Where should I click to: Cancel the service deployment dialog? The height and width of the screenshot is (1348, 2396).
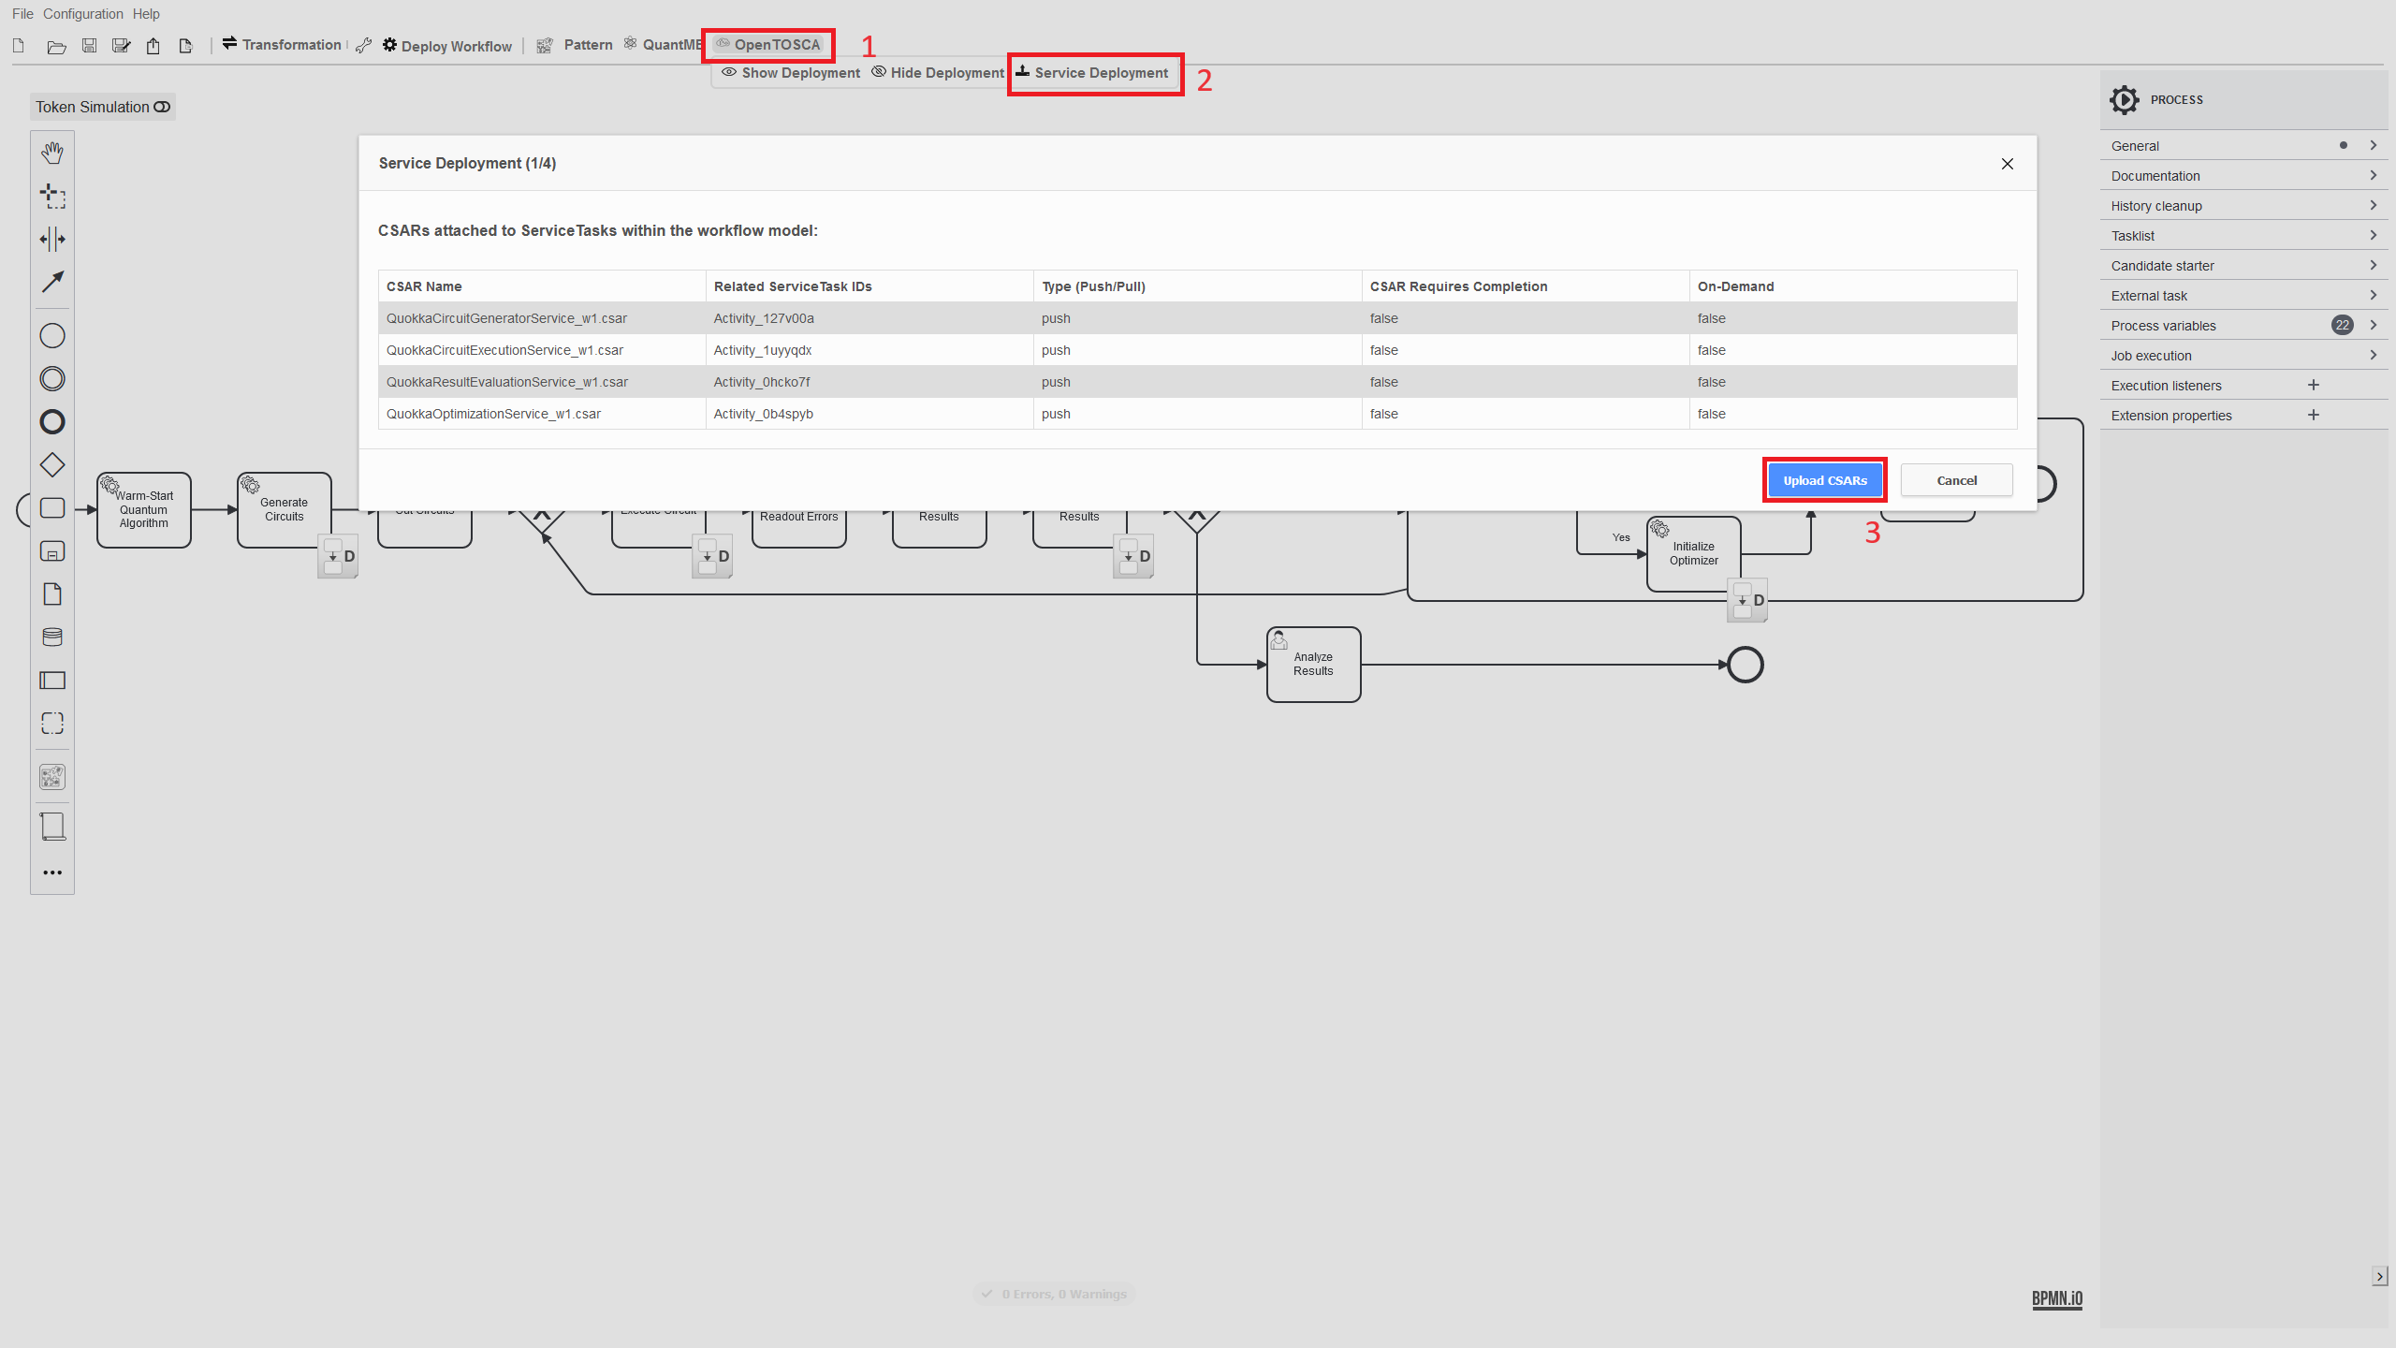[x=1958, y=479]
